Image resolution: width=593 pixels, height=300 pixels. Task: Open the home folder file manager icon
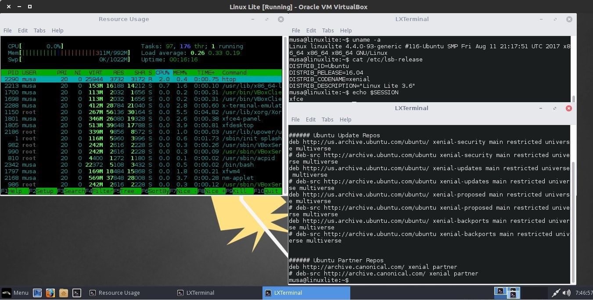63,293
